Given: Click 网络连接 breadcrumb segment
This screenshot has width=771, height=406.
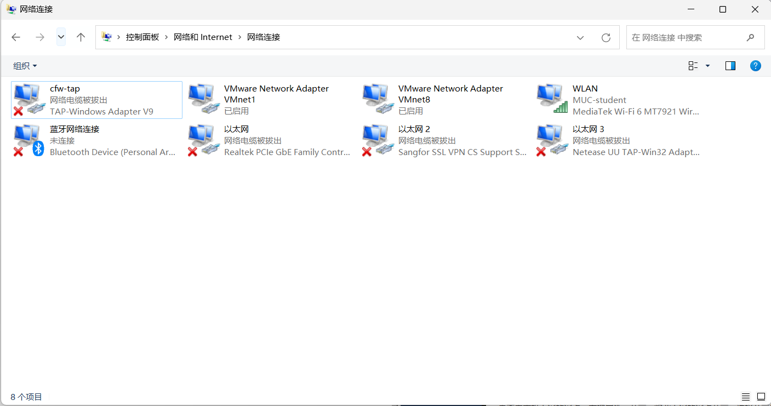Looking at the screenshot, I should pos(264,37).
